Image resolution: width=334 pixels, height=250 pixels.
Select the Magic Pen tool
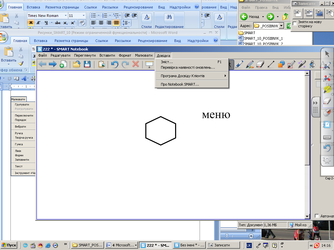coord(302,64)
